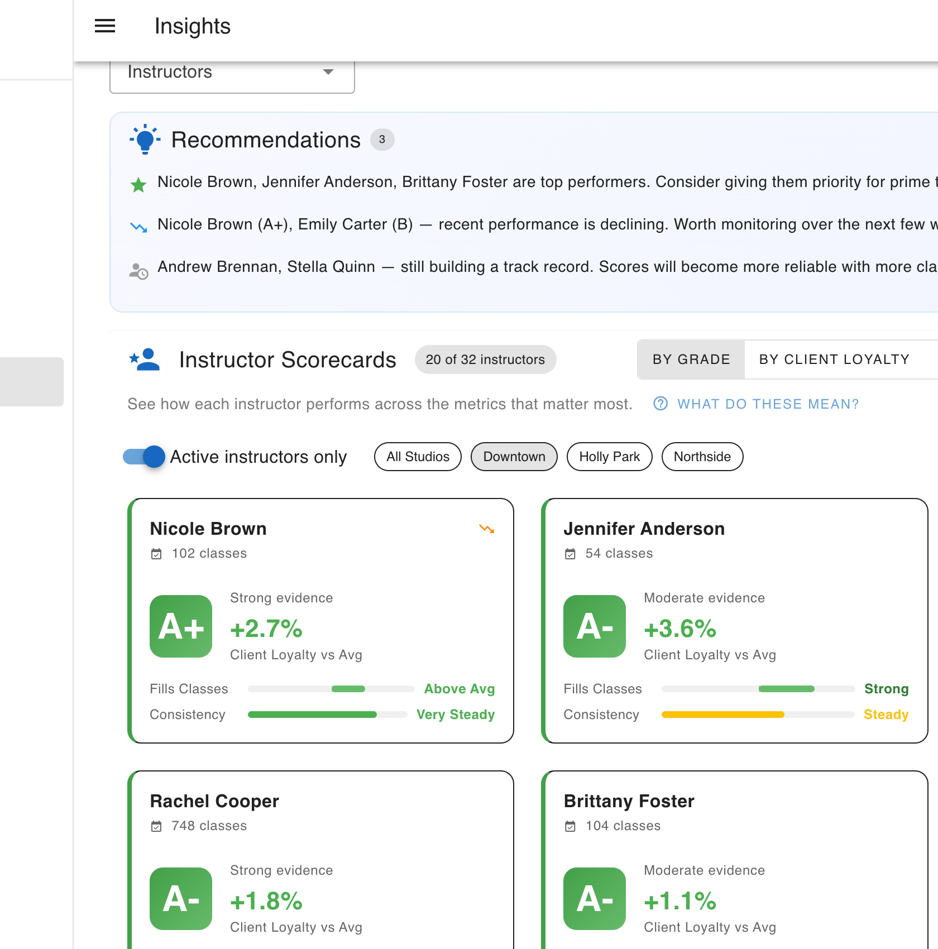
Task: Open Nicole Brown's scorecard name
Action: pos(208,529)
